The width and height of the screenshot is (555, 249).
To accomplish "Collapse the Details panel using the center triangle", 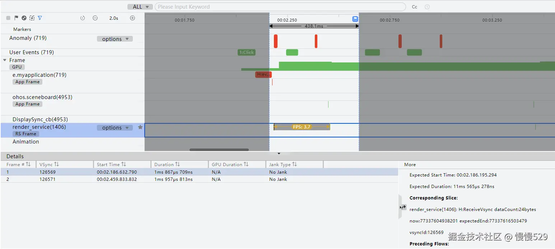I will tap(279, 154).
